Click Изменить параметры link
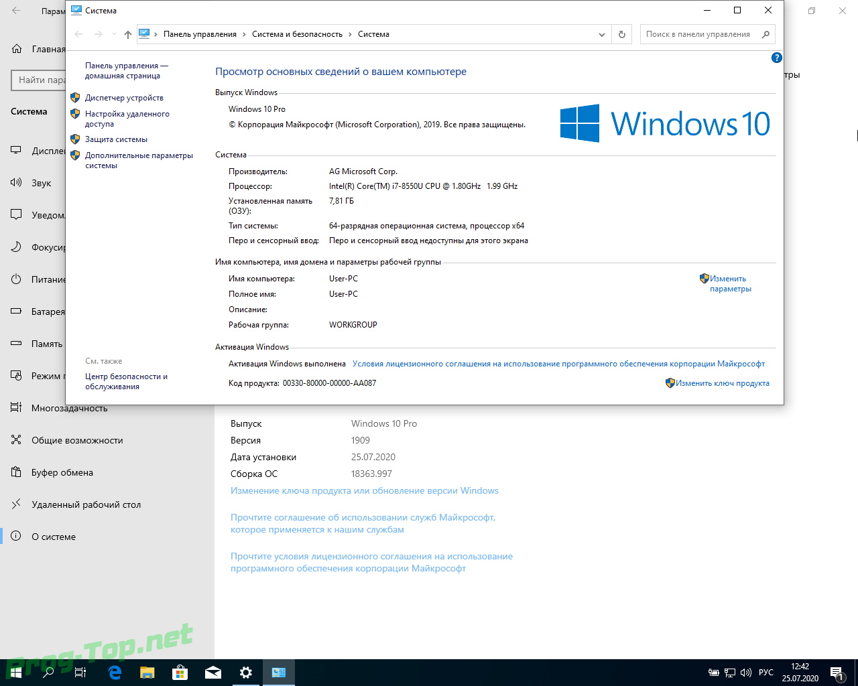 click(x=731, y=283)
